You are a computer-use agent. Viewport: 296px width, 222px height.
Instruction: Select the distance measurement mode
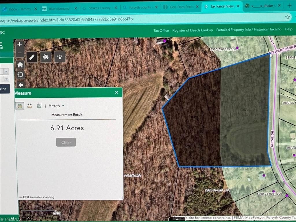coord(29,106)
